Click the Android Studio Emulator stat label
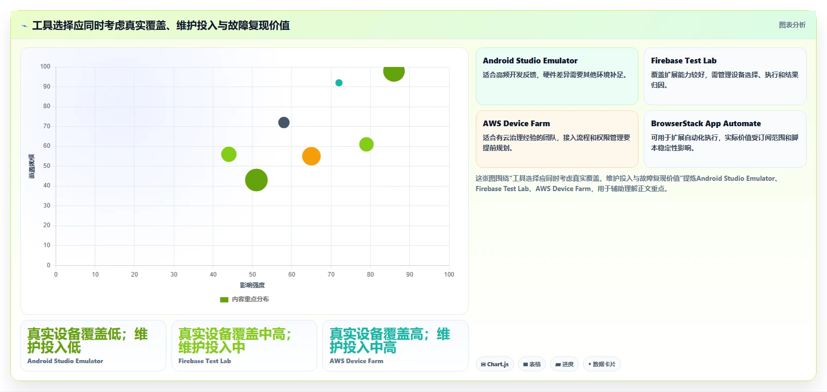 [x=65, y=361]
